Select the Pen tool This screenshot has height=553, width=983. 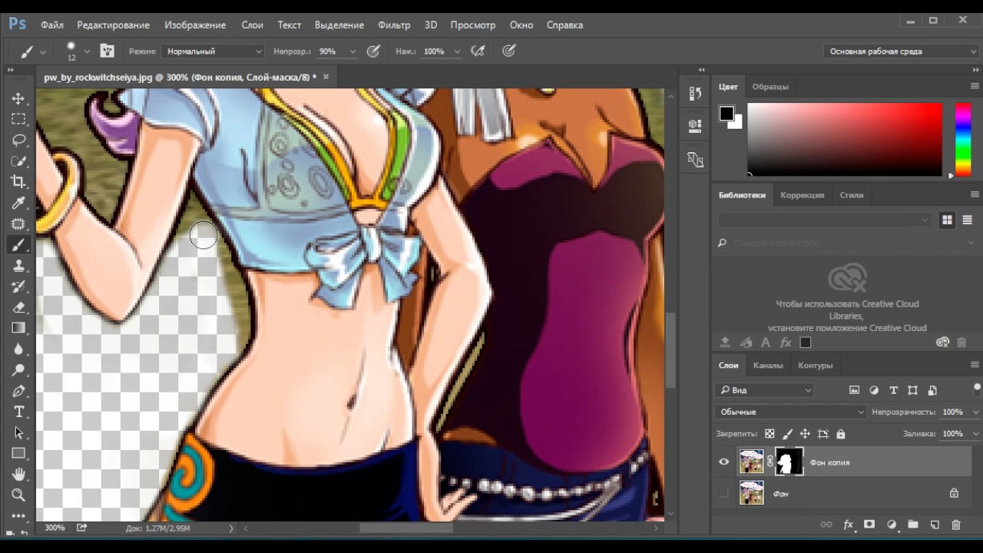click(18, 391)
